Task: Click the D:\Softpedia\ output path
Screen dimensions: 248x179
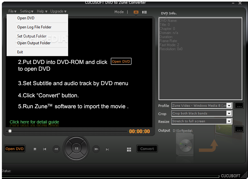Action: click(x=183, y=131)
